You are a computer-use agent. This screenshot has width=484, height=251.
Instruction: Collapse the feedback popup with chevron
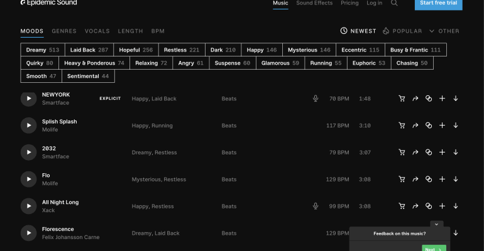436,224
